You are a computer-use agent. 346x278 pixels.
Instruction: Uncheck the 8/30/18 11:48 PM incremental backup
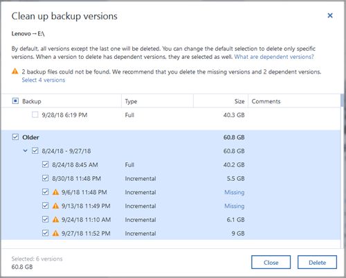(x=46, y=178)
